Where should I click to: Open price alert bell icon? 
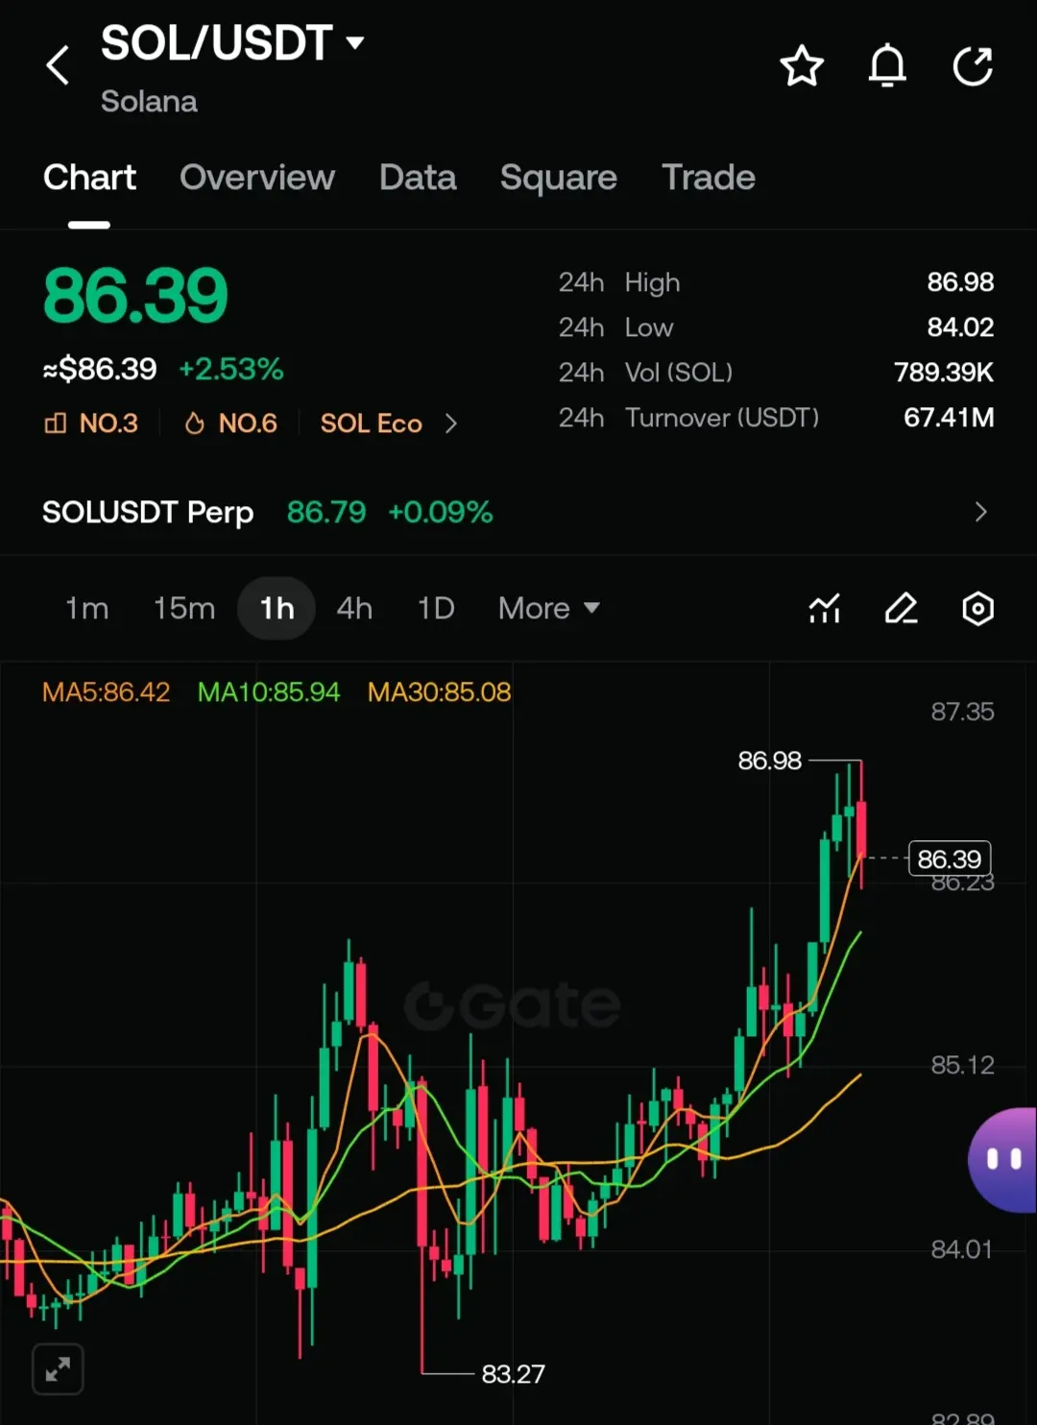(x=887, y=66)
